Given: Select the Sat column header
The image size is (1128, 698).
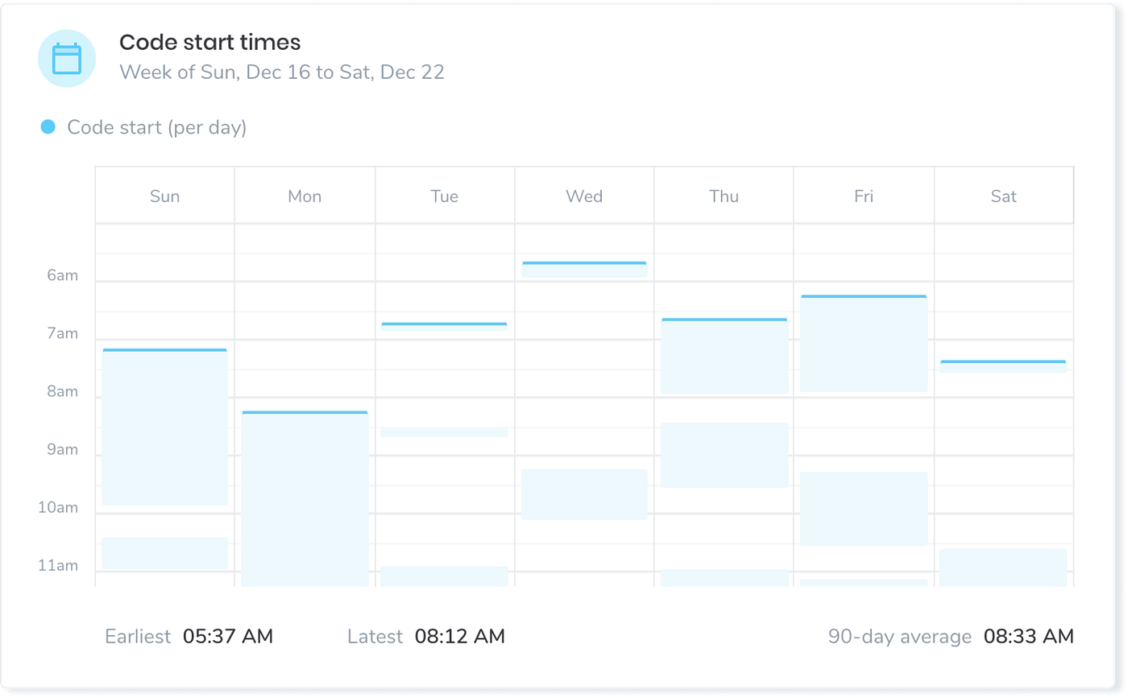Looking at the screenshot, I should pyautogui.click(x=1004, y=196).
